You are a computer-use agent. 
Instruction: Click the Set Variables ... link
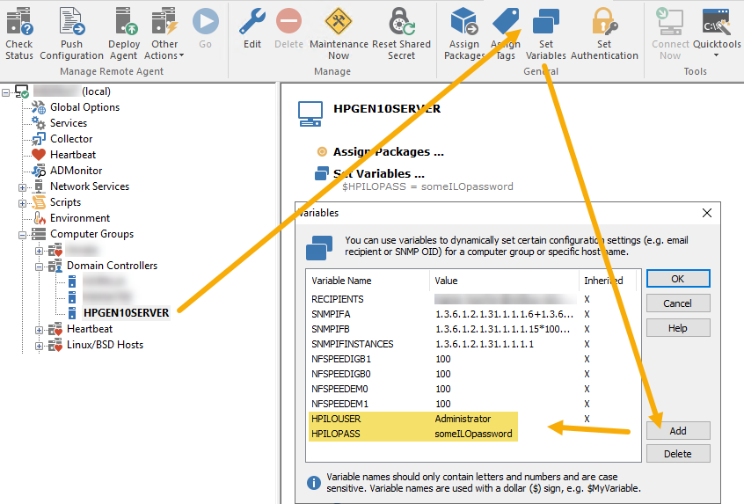(x=379, y=173)
